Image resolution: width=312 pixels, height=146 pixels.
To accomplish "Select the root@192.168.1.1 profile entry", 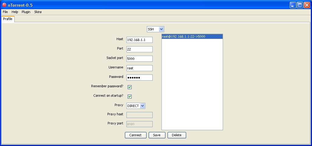I will [192, 36].
